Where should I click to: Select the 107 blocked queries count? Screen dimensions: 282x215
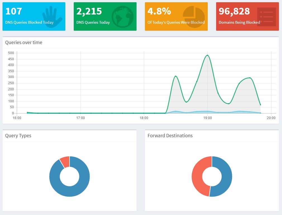pyautogui.click(x=13, y=11)
